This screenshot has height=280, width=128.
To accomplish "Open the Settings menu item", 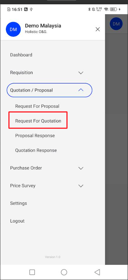I will tap(19, 203).
